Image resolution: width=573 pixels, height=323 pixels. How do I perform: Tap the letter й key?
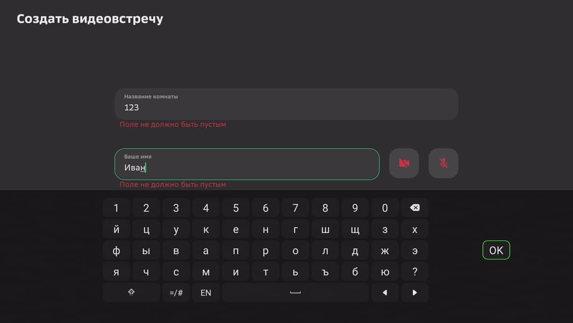click(116, 229)
